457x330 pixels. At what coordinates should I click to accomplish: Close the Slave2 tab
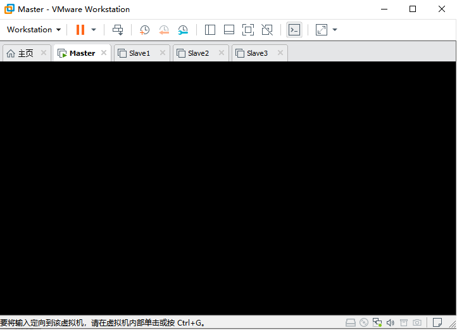(222, 53)
